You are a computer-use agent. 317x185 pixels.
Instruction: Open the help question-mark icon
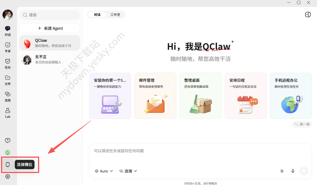8,140
